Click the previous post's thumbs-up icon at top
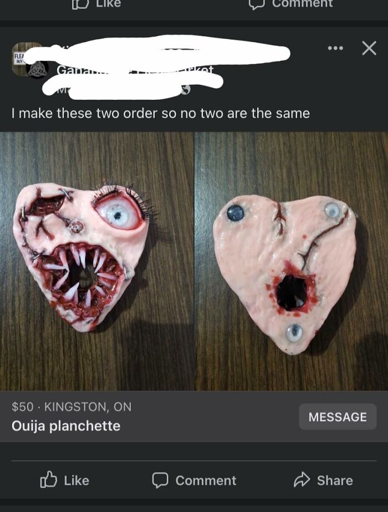This screenshot has height=512, width=388. (x=80, y=4)
